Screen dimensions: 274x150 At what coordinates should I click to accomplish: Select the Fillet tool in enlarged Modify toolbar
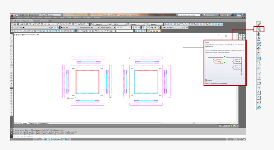point(259,98)
